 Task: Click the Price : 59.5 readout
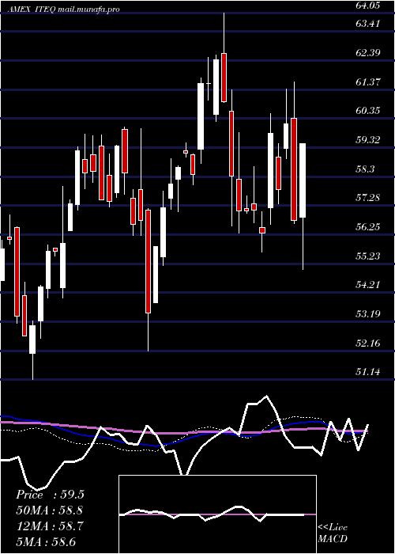50,495
